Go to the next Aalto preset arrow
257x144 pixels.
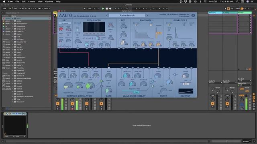pyautogui.click(x=147, y=15)
